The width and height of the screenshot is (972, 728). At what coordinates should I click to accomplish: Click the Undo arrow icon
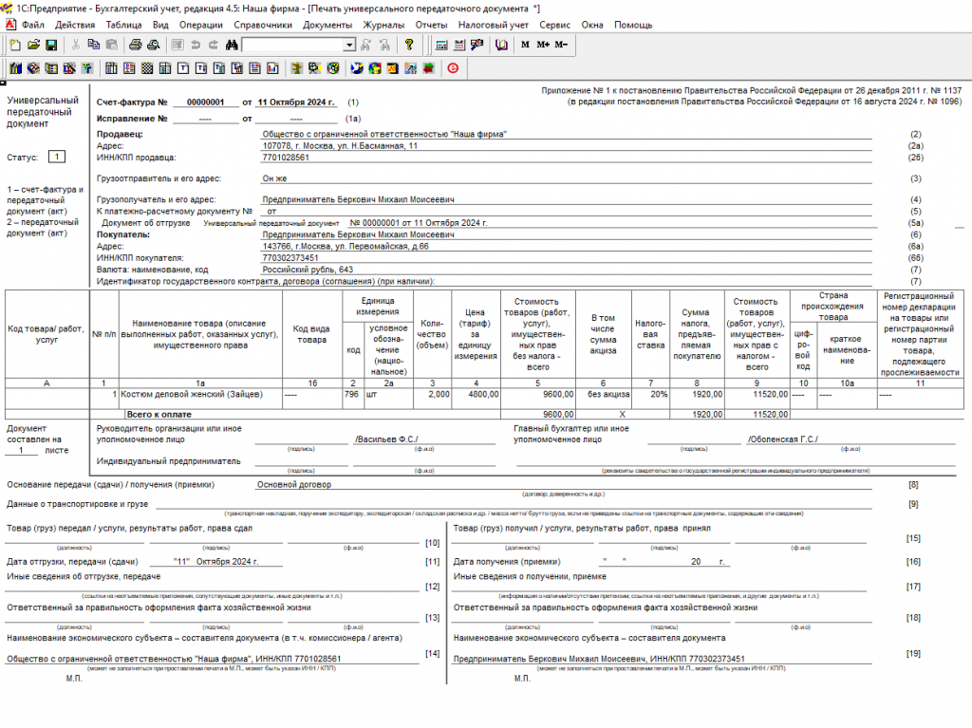[196, 45]
